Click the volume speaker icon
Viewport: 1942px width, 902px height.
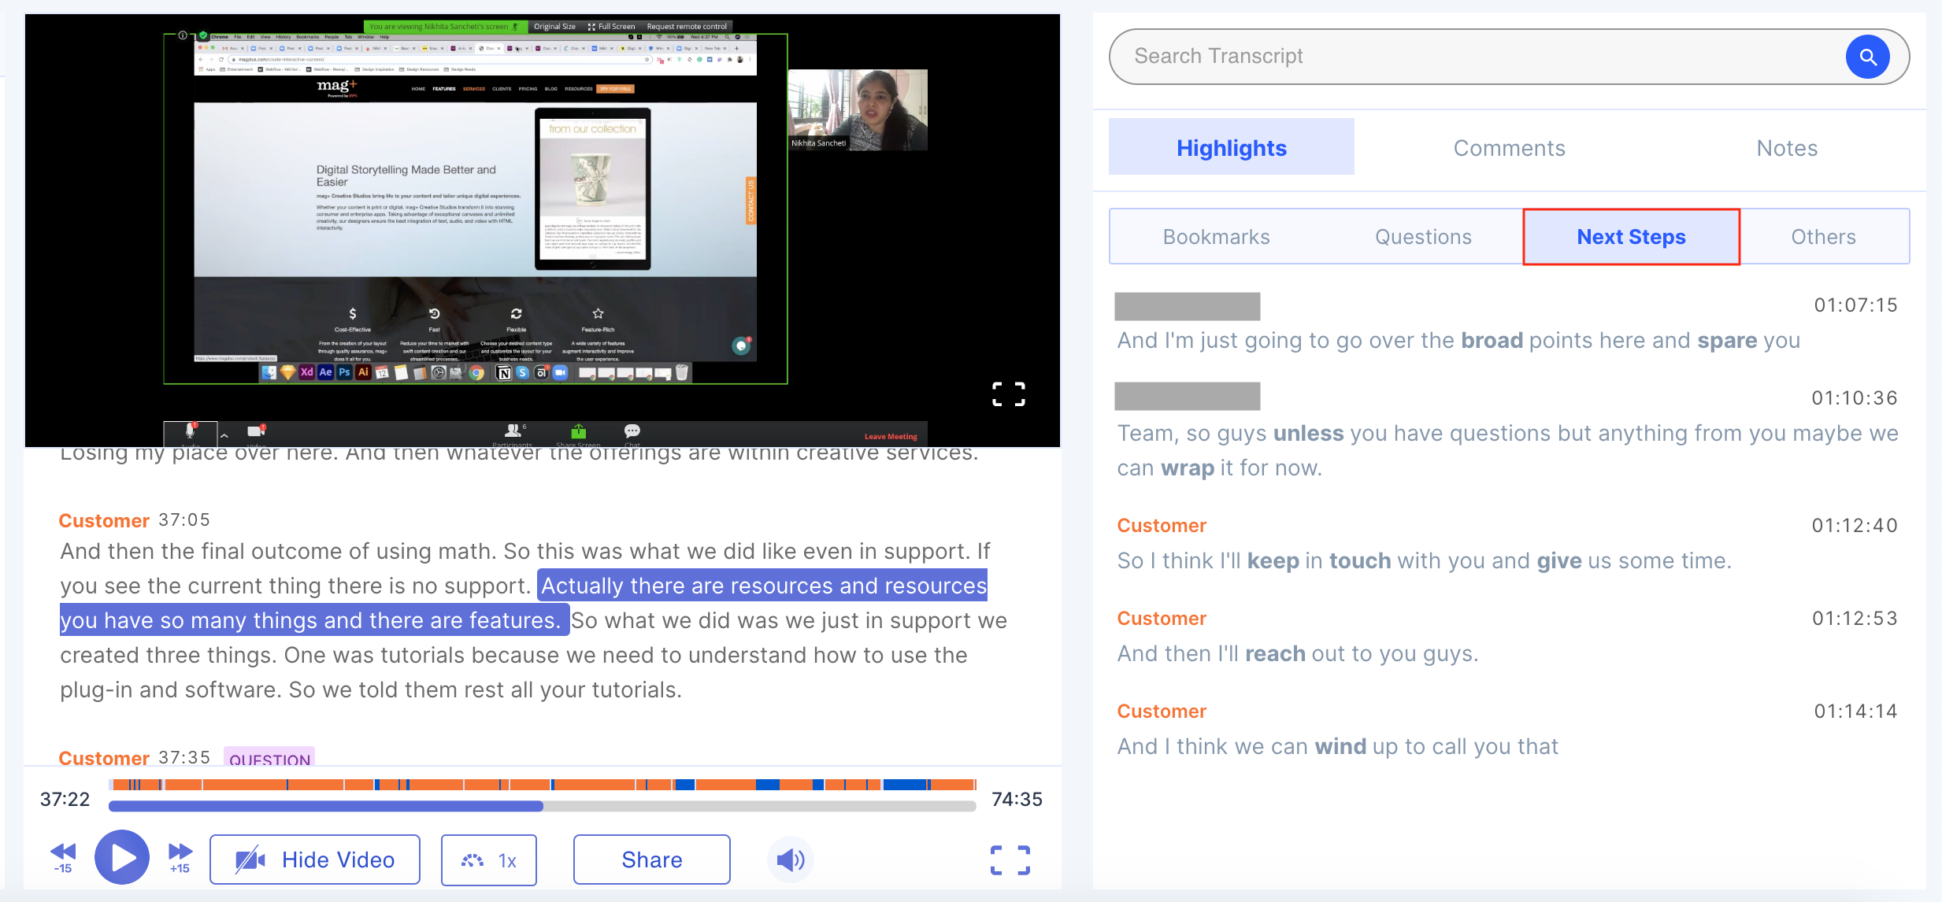coord(790,859)
